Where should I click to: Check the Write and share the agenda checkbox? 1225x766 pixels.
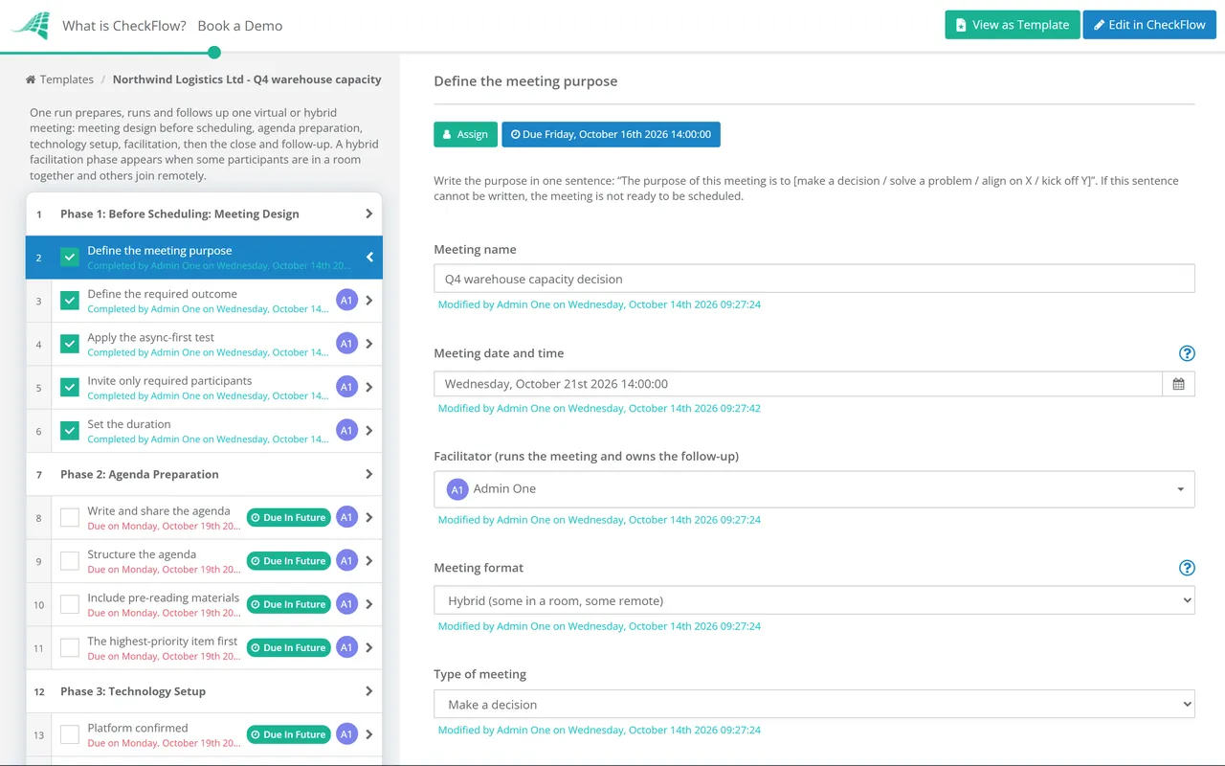(x=70, y=517)
